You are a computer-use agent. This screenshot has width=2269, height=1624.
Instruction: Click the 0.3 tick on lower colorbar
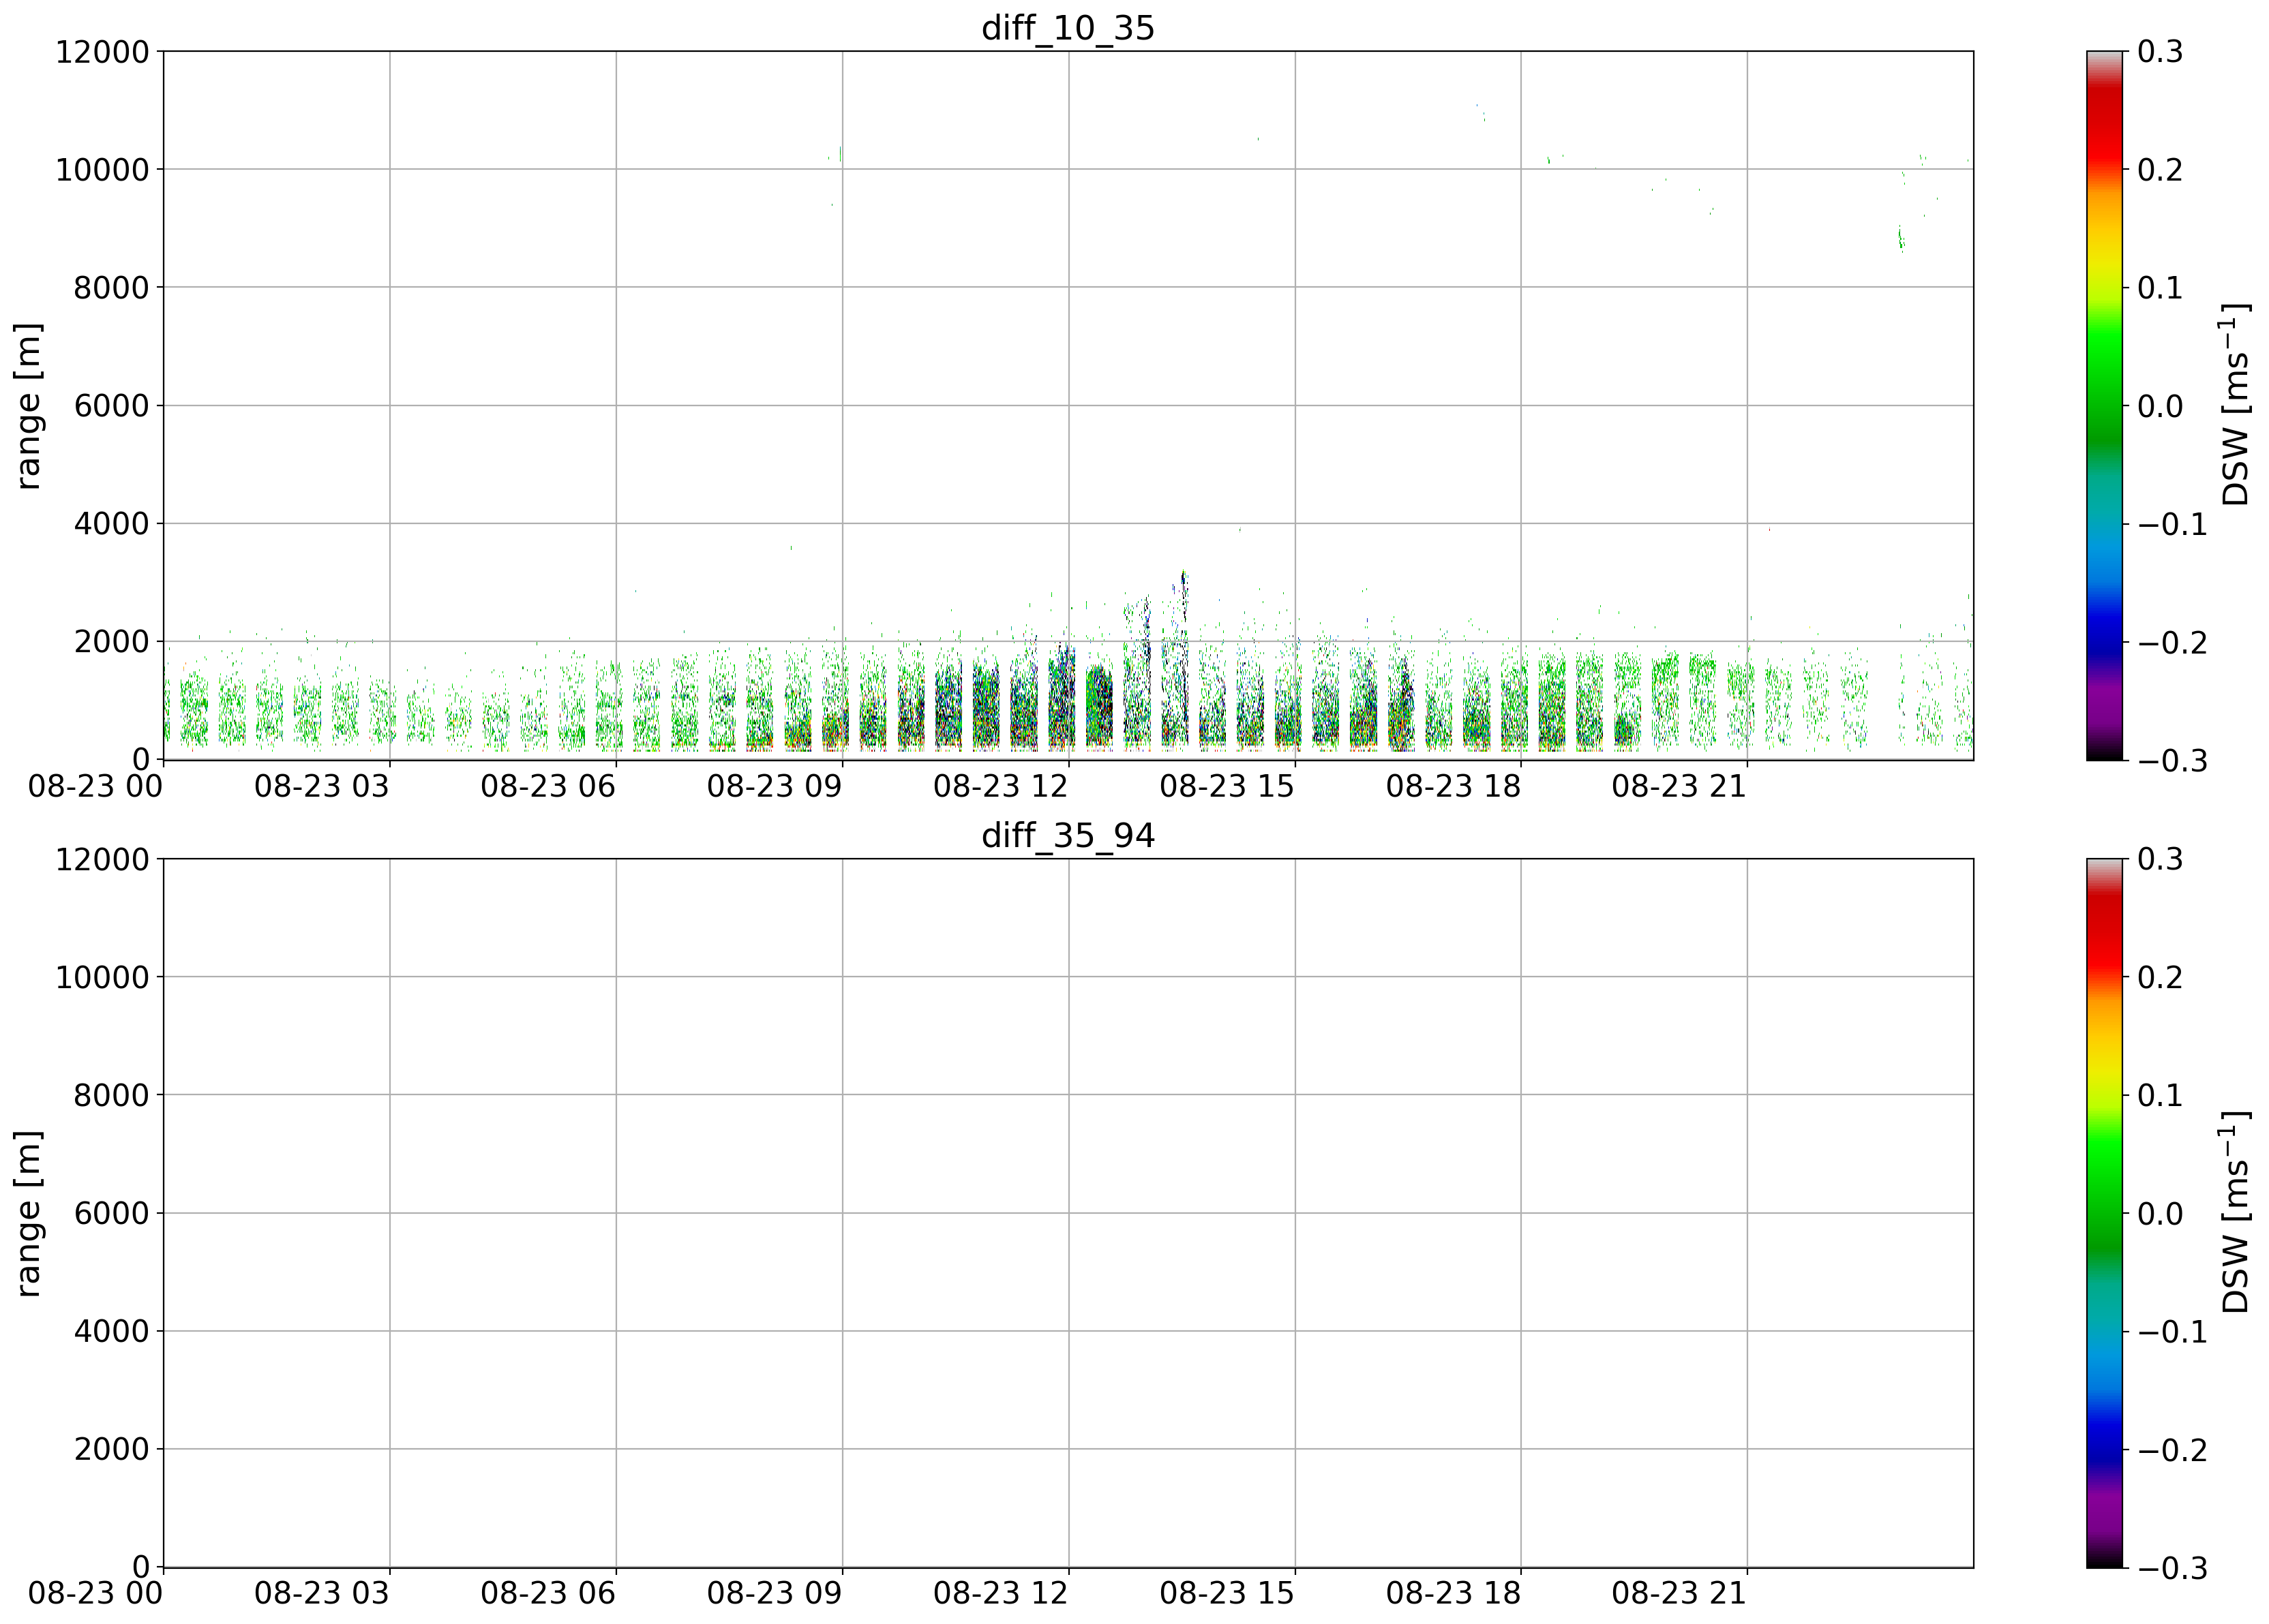2160,859
